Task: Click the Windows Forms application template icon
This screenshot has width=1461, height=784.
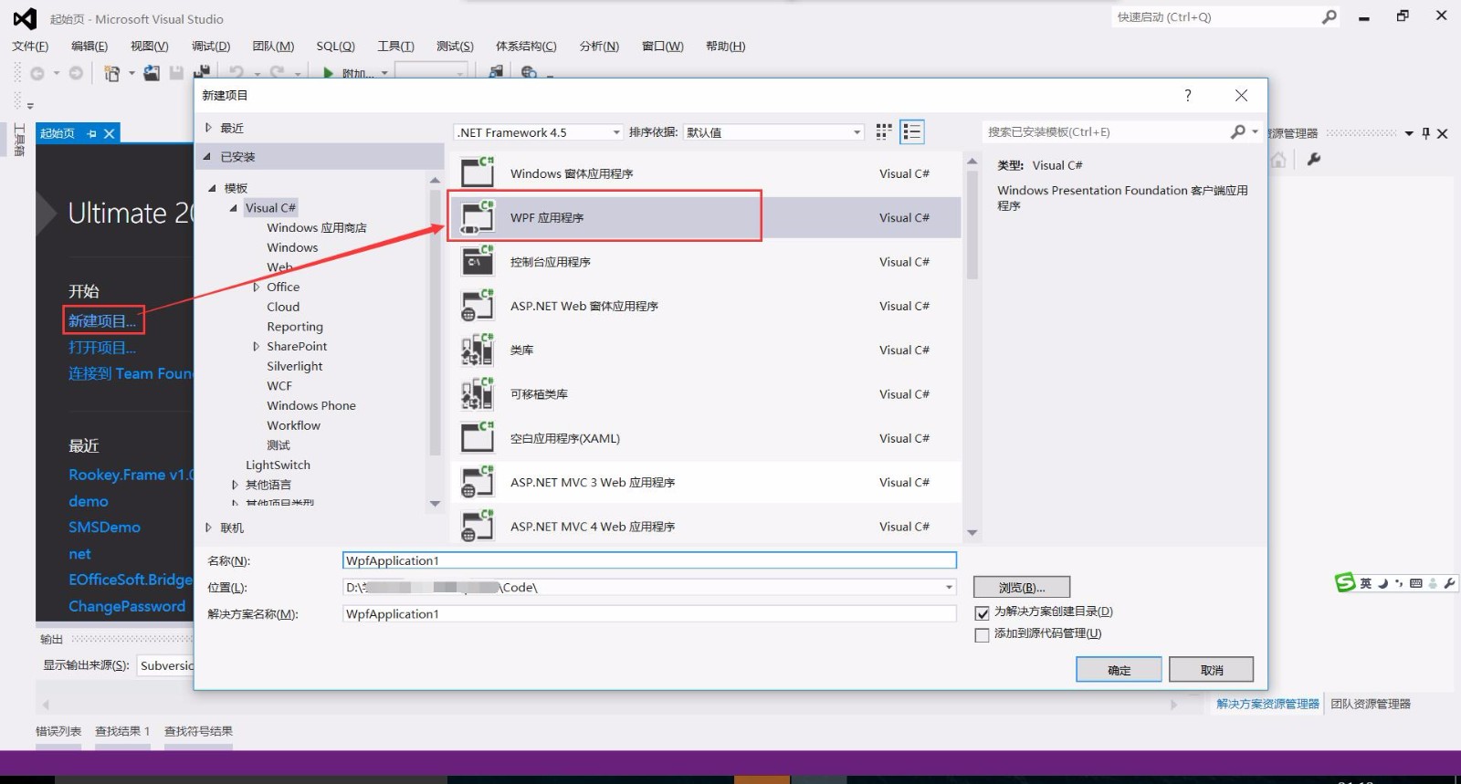Action: pyautogui.click(x=478, y=173)
